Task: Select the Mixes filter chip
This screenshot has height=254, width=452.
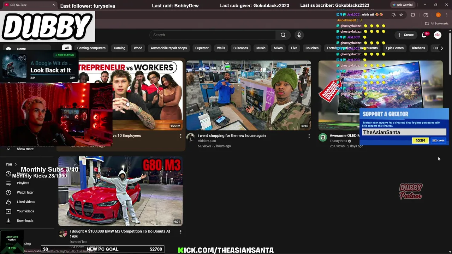Action: click(x=278, y=48)
